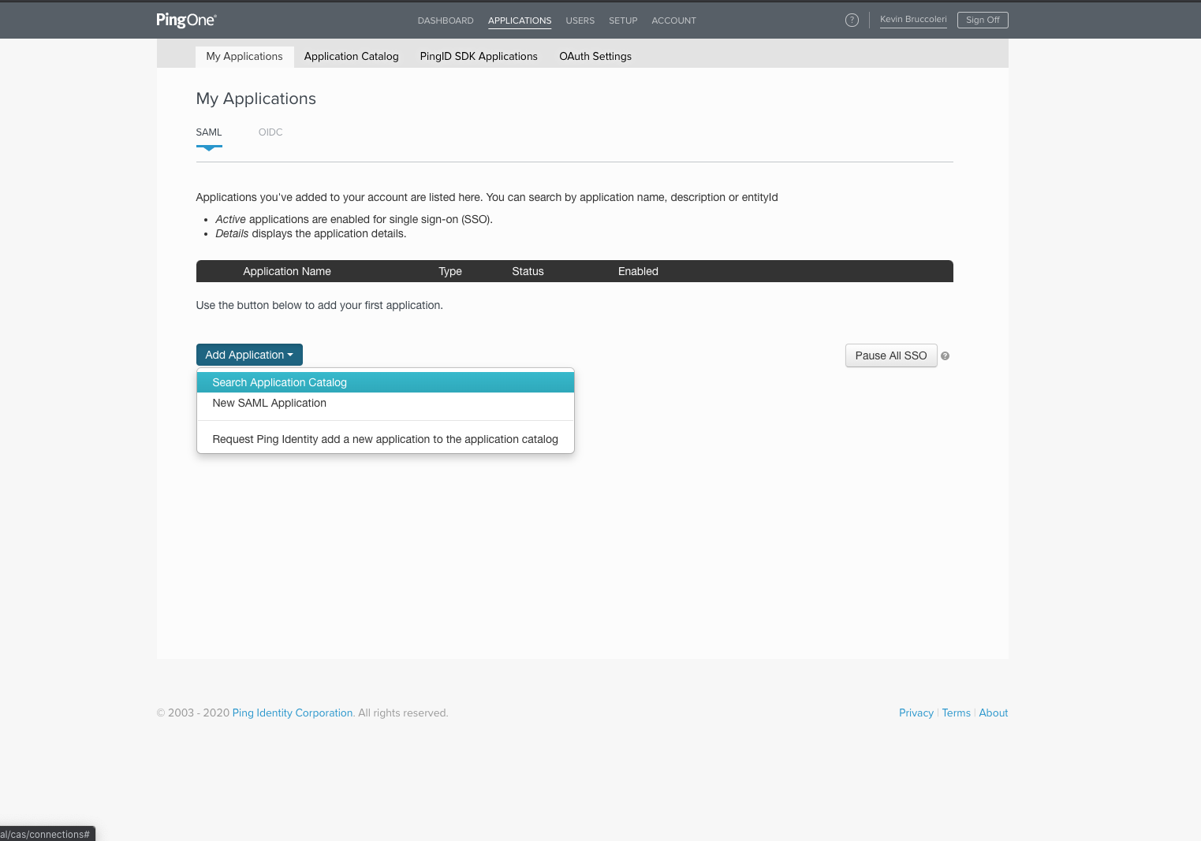The image size is (1201, 841).
Task: Open the Account navigation item
Action: [673, 20]
